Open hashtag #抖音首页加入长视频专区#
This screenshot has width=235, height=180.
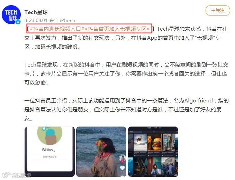[x=117, y=29]
